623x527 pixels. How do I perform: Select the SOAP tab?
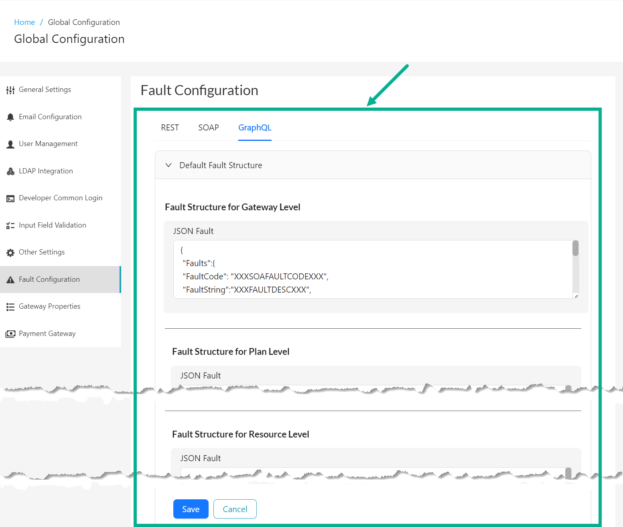(x=208, y=128)
